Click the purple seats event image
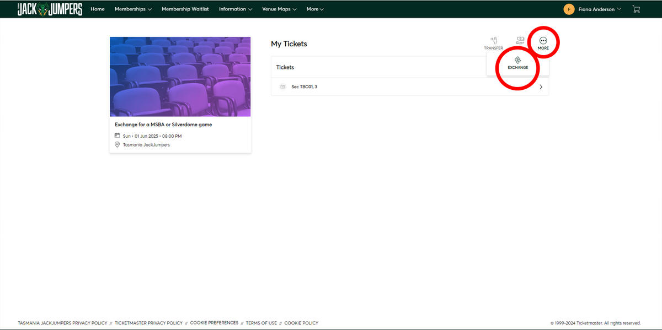This screenshot has width=662, height=330. coord(180,77)
